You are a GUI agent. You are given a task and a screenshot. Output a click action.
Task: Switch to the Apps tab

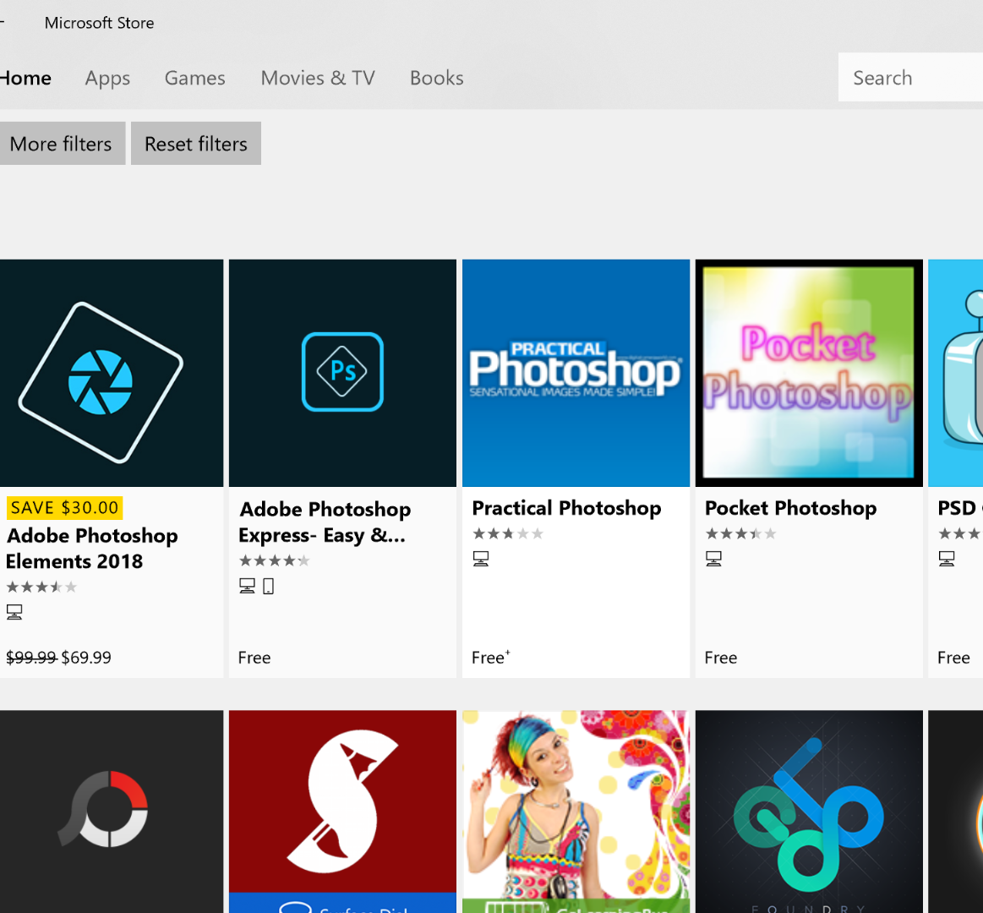pyautogui.click(x=108, y=78)
